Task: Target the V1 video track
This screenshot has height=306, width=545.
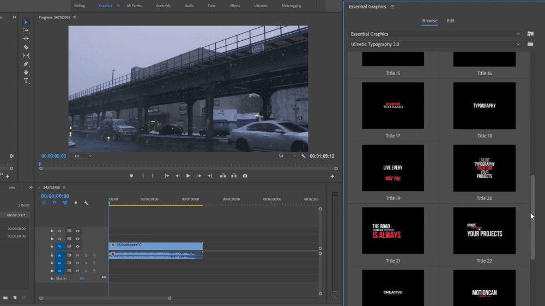Action: pyautogui.click(x=59, y=246)
